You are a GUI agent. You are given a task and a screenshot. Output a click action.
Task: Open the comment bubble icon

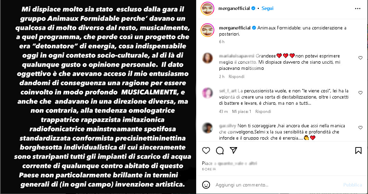coord(220,151)
